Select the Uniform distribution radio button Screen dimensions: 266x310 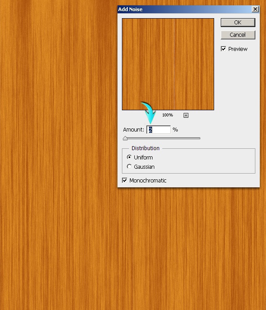[129, 157]
